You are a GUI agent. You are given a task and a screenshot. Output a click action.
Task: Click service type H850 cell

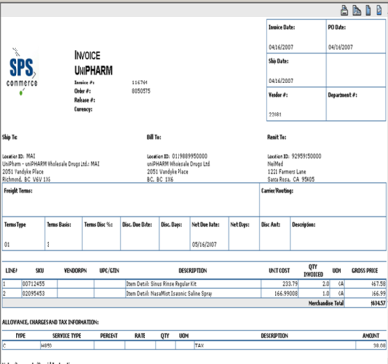pos(67,346)
